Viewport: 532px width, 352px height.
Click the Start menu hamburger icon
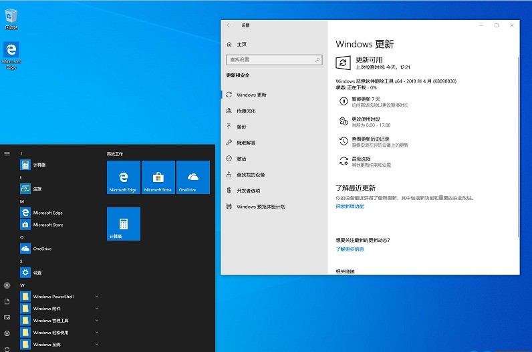pyautogui.click(x=7, y=153)
